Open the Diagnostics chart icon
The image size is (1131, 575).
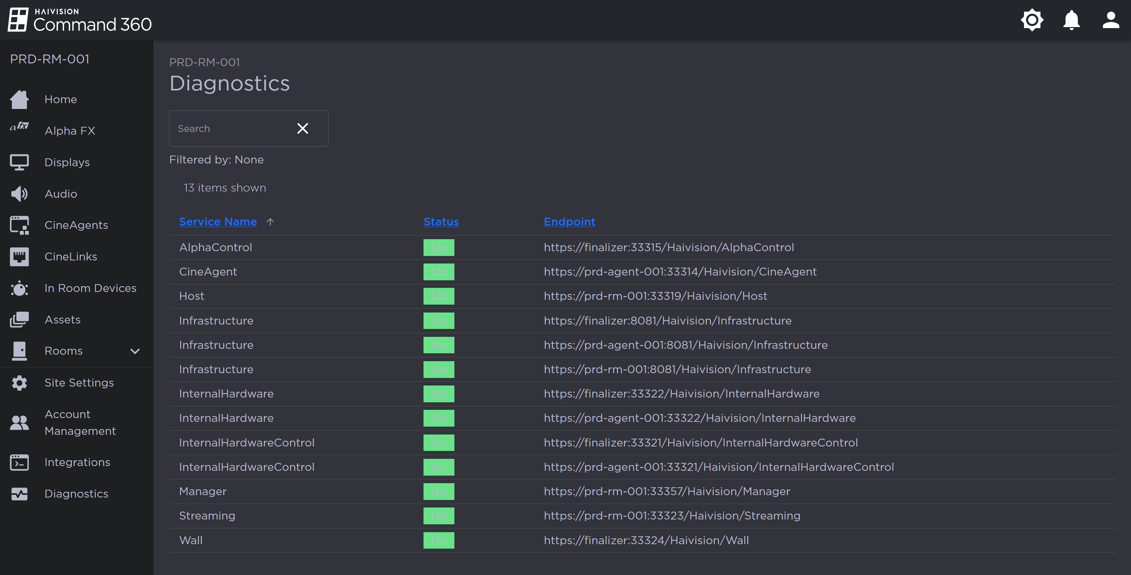pos(19,493)
